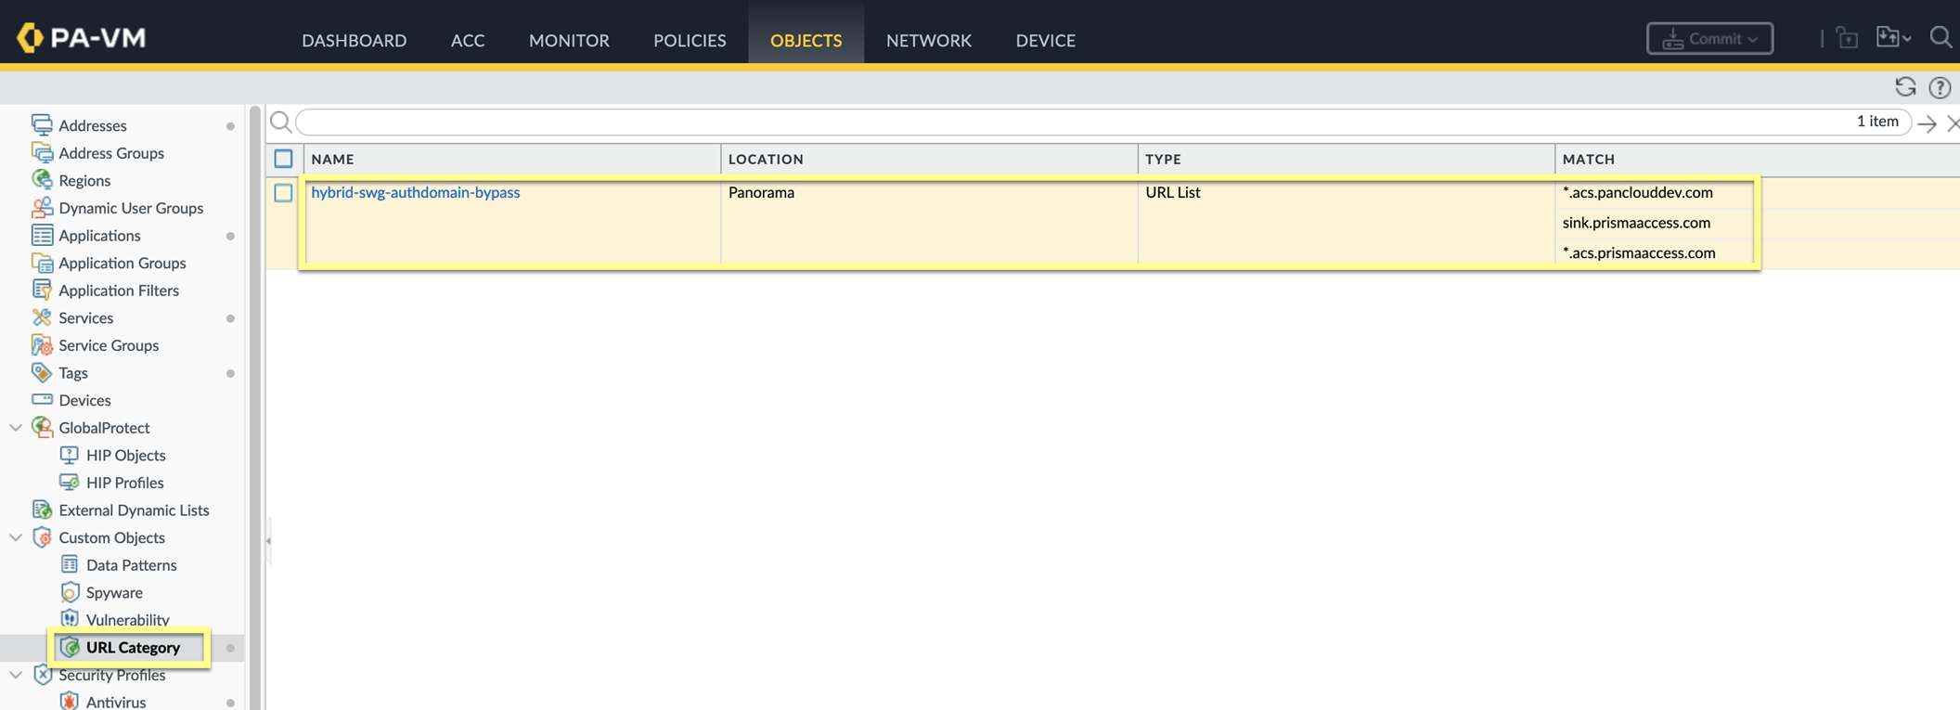Open the Spyware shield icon
1960x710 pixels.
click(70, 592)
